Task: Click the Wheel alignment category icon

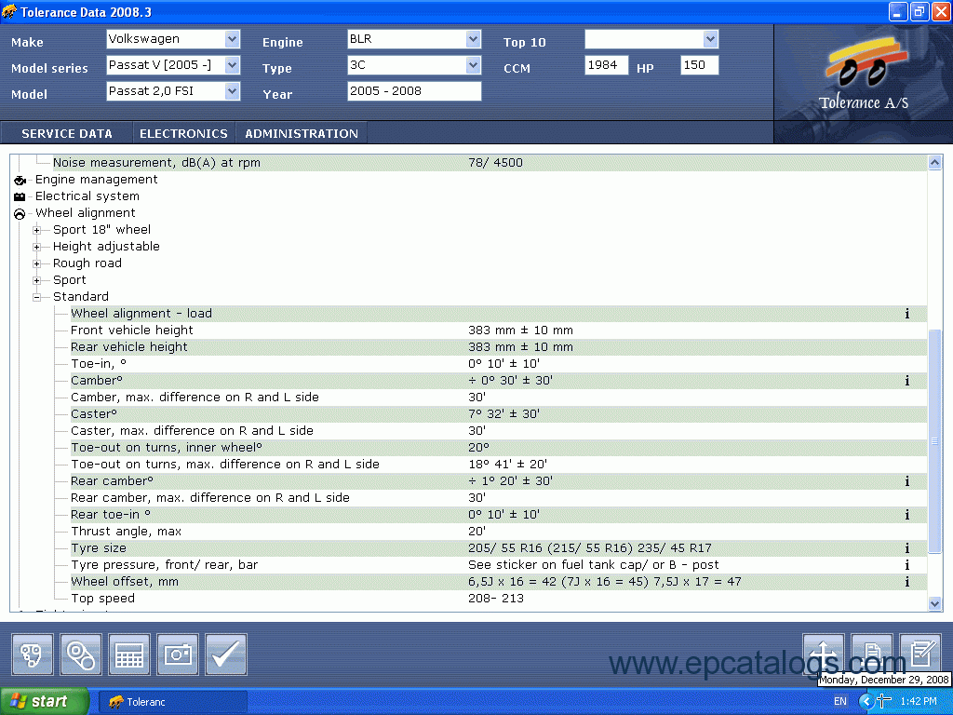Action: (20, 213)
